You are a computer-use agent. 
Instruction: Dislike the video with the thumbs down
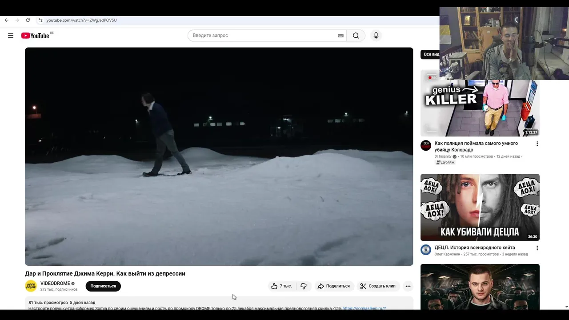303,286
